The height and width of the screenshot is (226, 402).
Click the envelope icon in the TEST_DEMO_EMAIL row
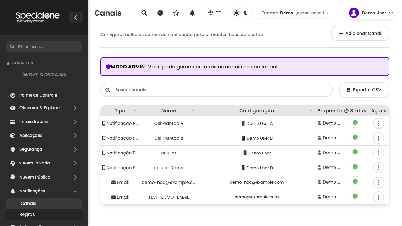coord(114,197)
